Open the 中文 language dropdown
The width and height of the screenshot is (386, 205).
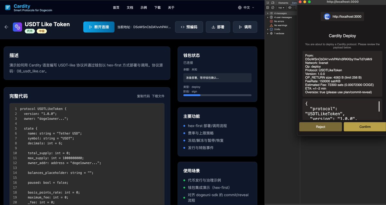click(246, 7)
